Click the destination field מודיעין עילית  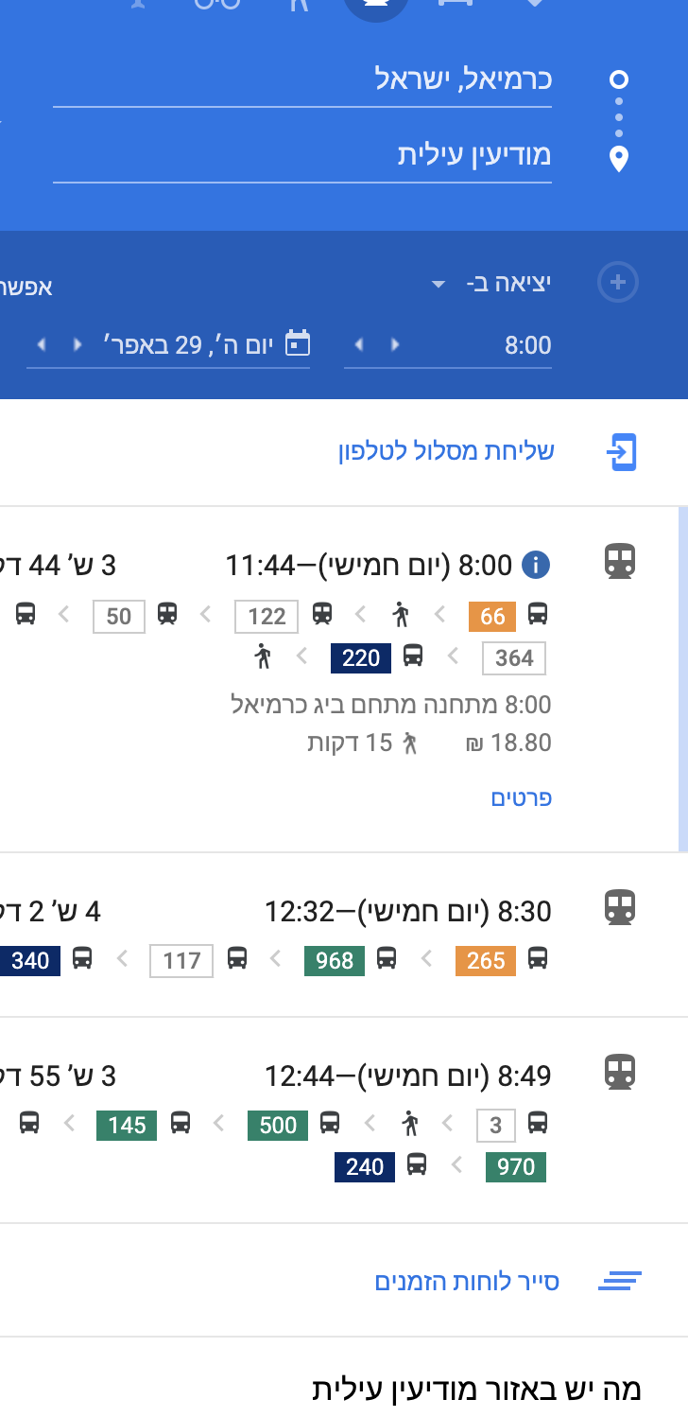click(302, 155)
